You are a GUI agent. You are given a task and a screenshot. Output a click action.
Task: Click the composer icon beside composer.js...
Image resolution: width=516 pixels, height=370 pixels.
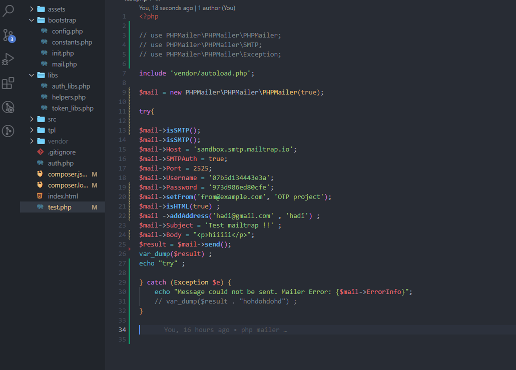[x=40, y=174]
